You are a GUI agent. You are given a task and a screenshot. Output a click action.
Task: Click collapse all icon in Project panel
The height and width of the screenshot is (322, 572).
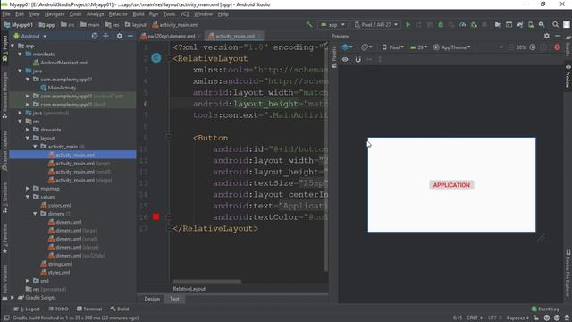click(x=105, y=36)
